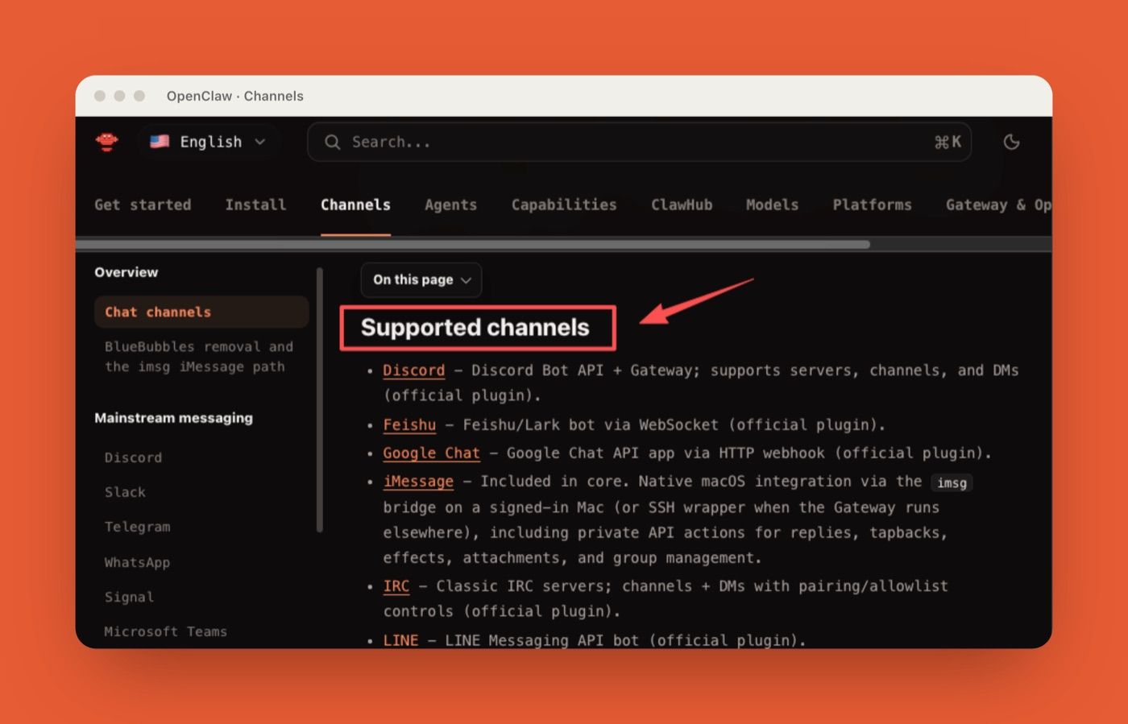Click the Mainstream messaging section label

(173, 418)
